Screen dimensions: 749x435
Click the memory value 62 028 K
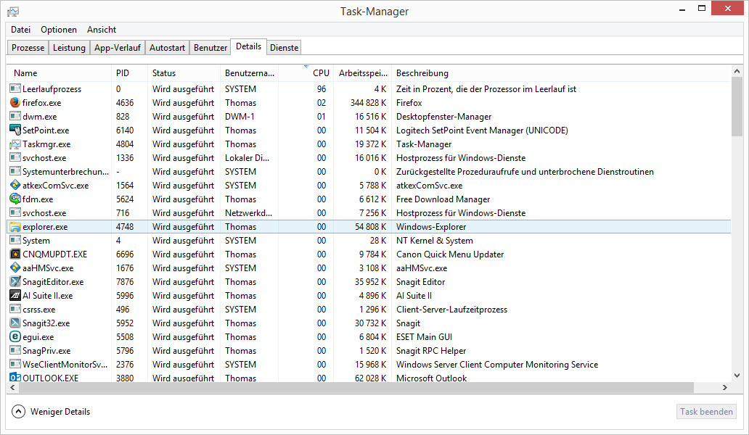click(370, 378)
